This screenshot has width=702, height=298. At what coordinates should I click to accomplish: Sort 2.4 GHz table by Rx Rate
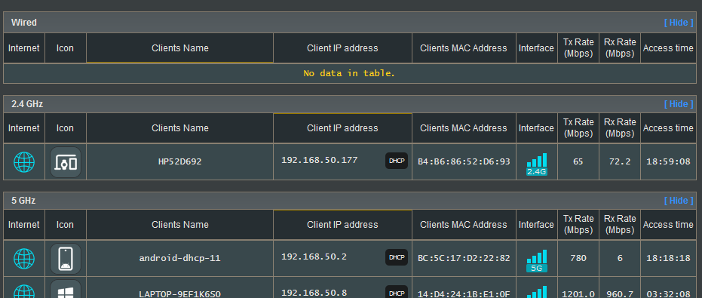(x=620, y=128)
